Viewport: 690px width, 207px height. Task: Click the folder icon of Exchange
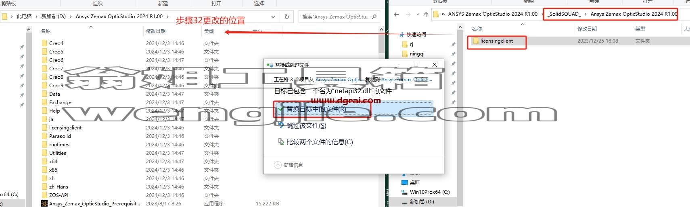(x=45, y=102)
